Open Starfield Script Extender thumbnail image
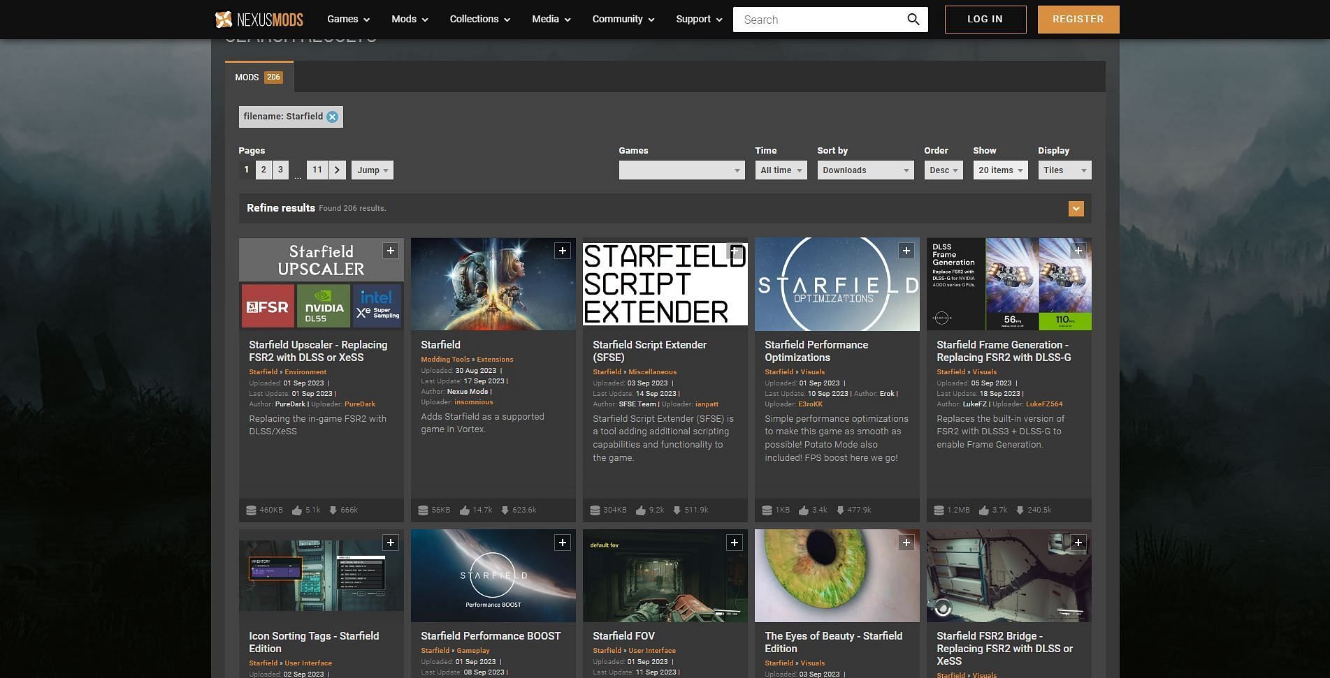1330x678 pixels. [x=665, y=284]
